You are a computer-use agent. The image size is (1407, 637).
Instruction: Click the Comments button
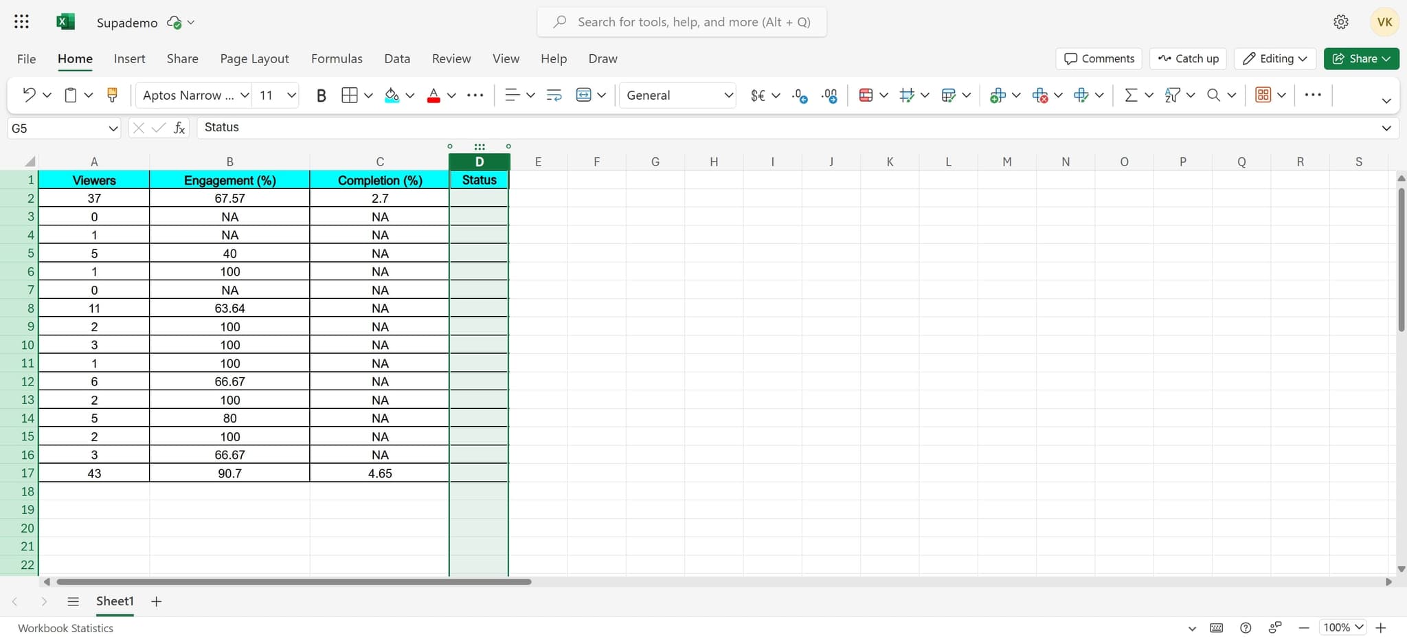[x=1097, y=58]
